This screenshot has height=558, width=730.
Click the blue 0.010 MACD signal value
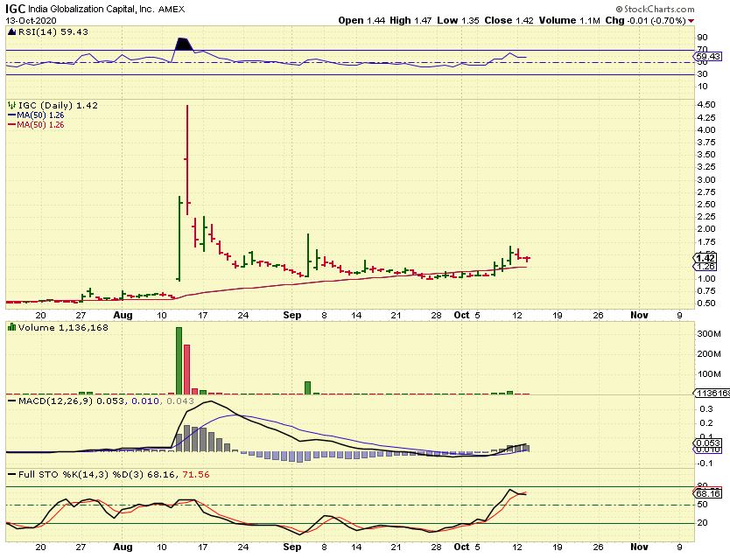145,401
